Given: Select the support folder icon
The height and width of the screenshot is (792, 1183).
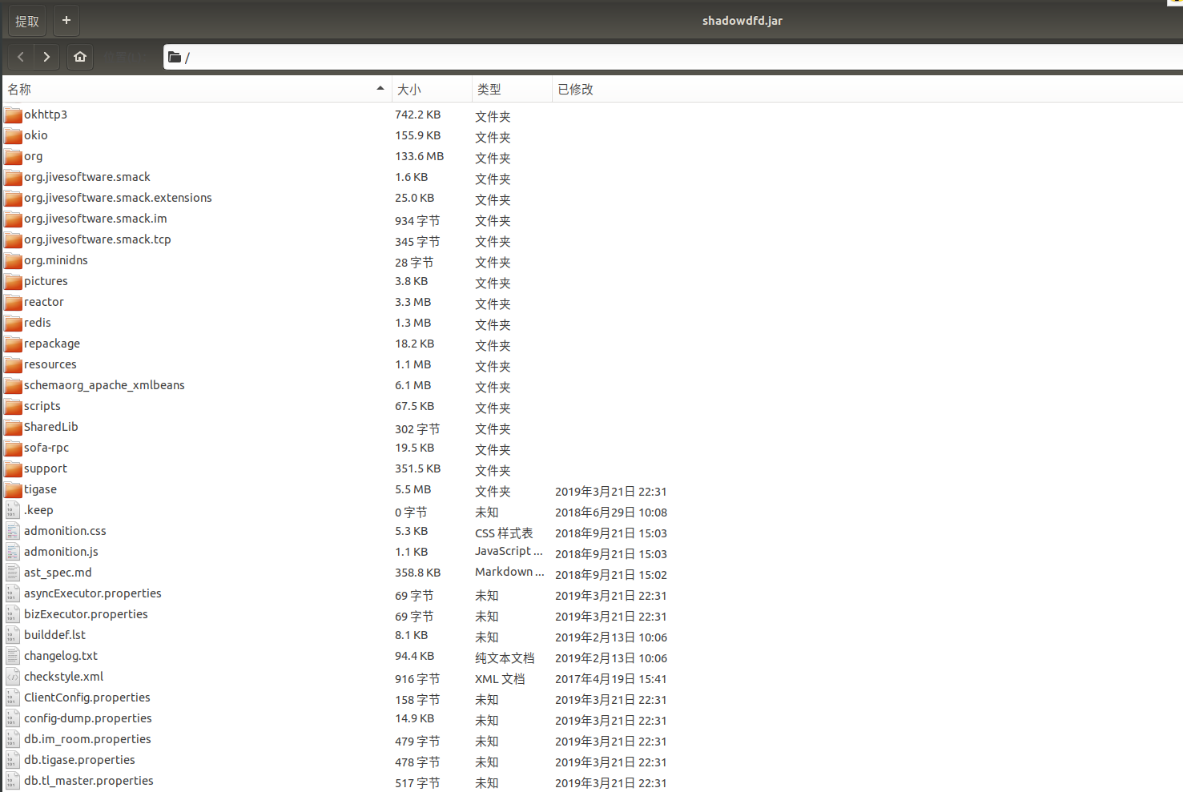Looking at the screenshot, I should [13, 468].
